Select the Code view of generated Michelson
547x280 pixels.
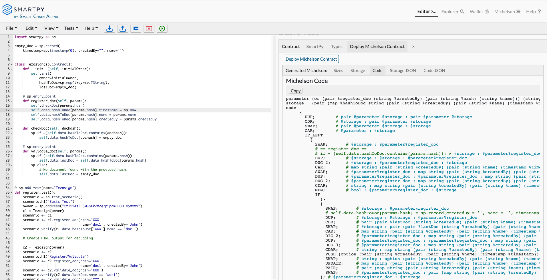377,71
